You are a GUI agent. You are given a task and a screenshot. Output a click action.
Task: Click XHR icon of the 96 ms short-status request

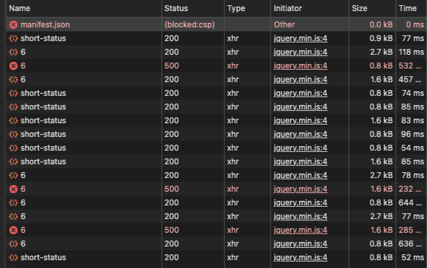point(13,134)
